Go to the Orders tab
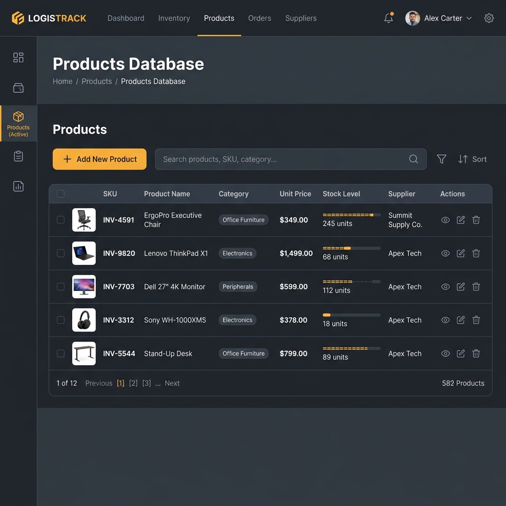The image size is (506, 506). [x=259, y=18]
